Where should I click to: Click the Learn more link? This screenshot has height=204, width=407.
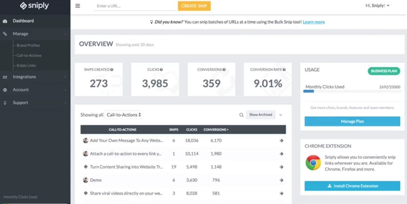(x=314, y=22)
